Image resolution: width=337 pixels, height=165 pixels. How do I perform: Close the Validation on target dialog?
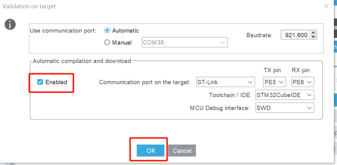click(326, 6)
